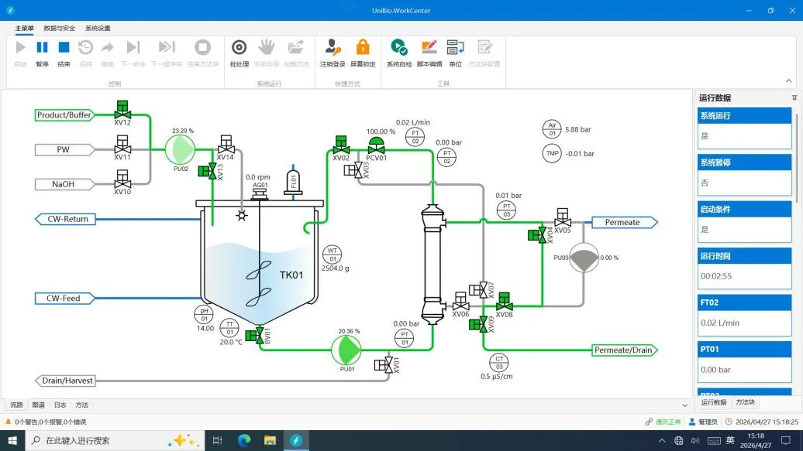803x451 pixels.
Task: Expand the bottom panel chevron
Action: [x=685, y=405]
